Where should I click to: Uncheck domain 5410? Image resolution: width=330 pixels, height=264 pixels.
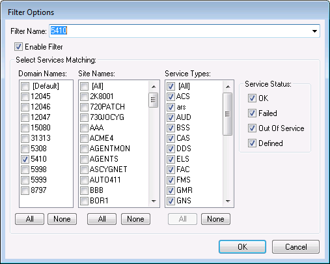pos(25,159)
